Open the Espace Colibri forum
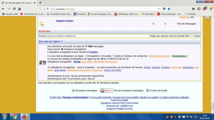Image resolution: width=214 pixels, height=120 pixels. click(65, 21)
